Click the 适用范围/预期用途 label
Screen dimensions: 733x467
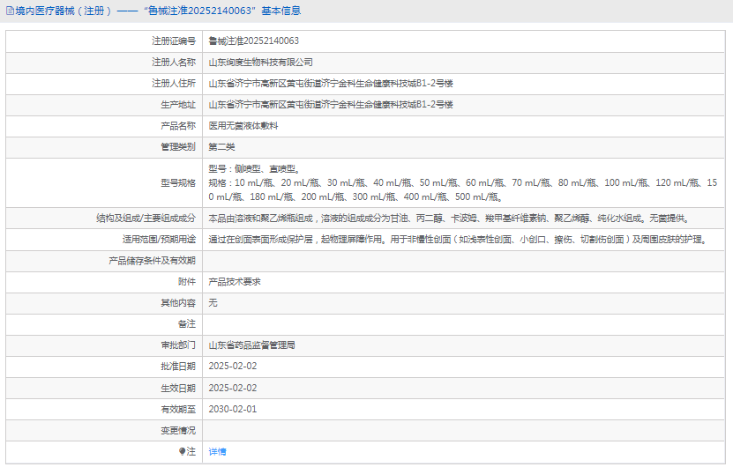(159, 240)
